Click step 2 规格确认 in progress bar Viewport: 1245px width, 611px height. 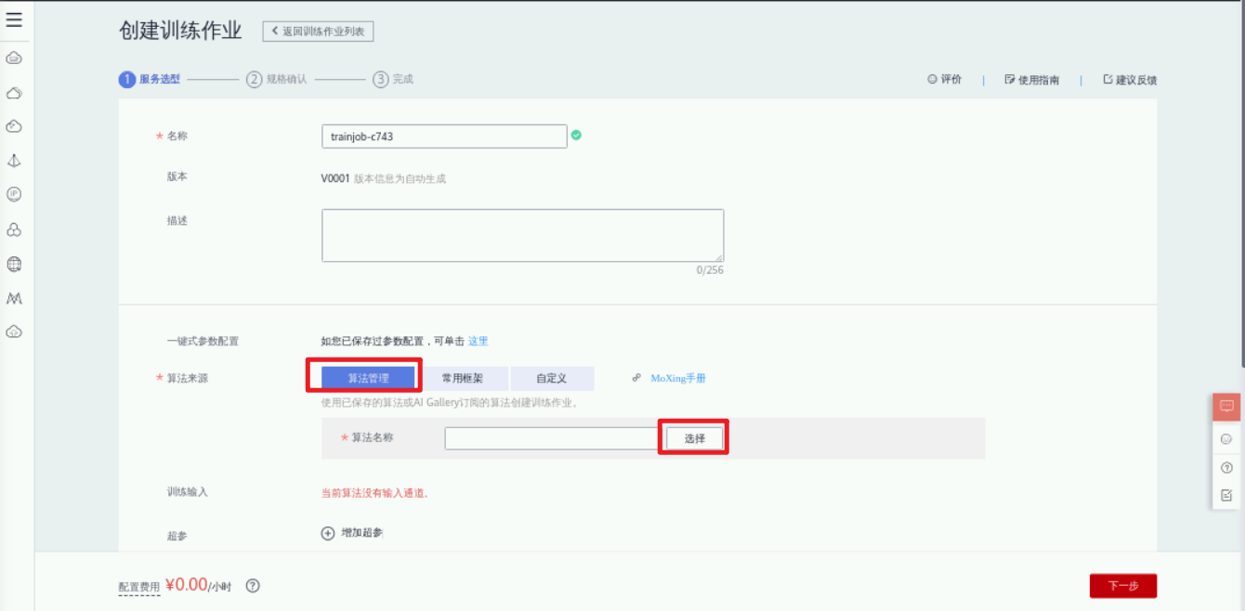276,80
